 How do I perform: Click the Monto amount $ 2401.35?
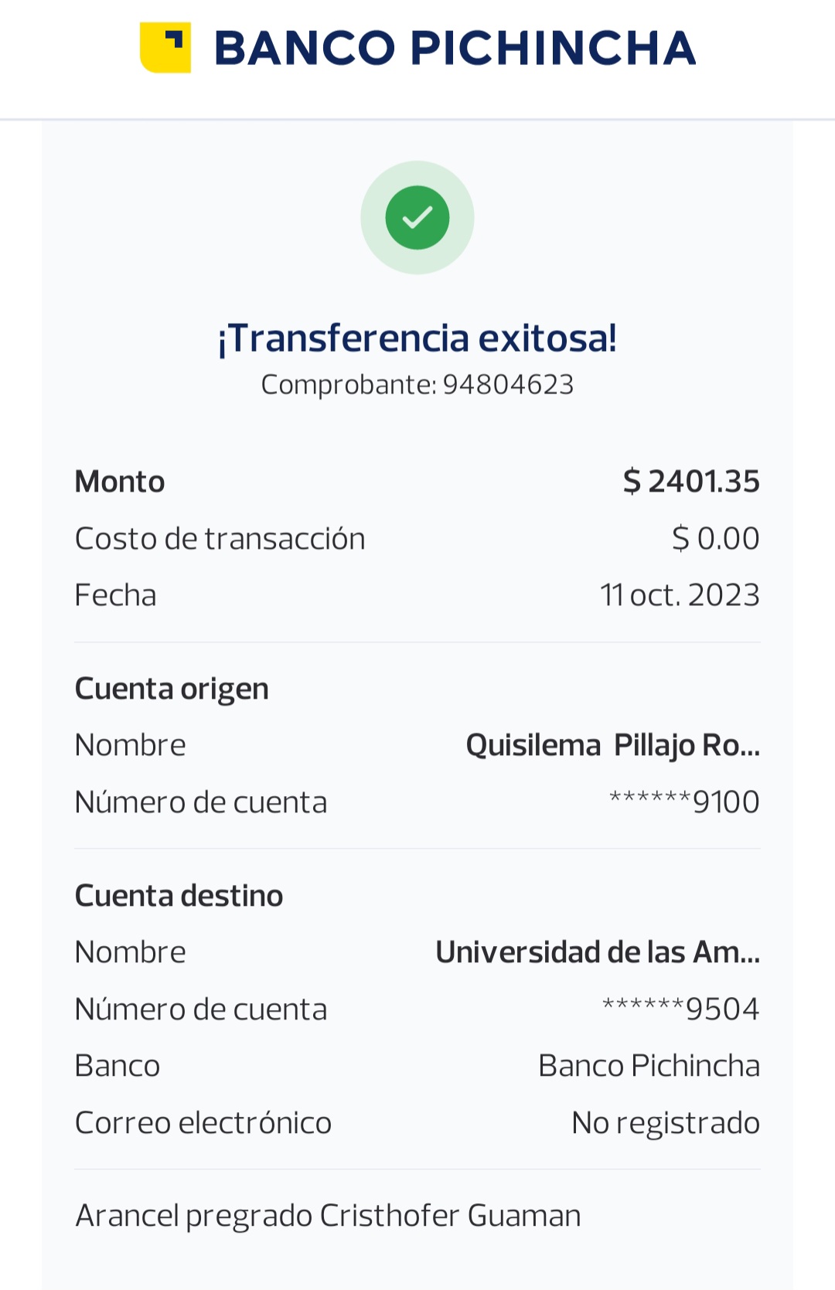point(691,482)
